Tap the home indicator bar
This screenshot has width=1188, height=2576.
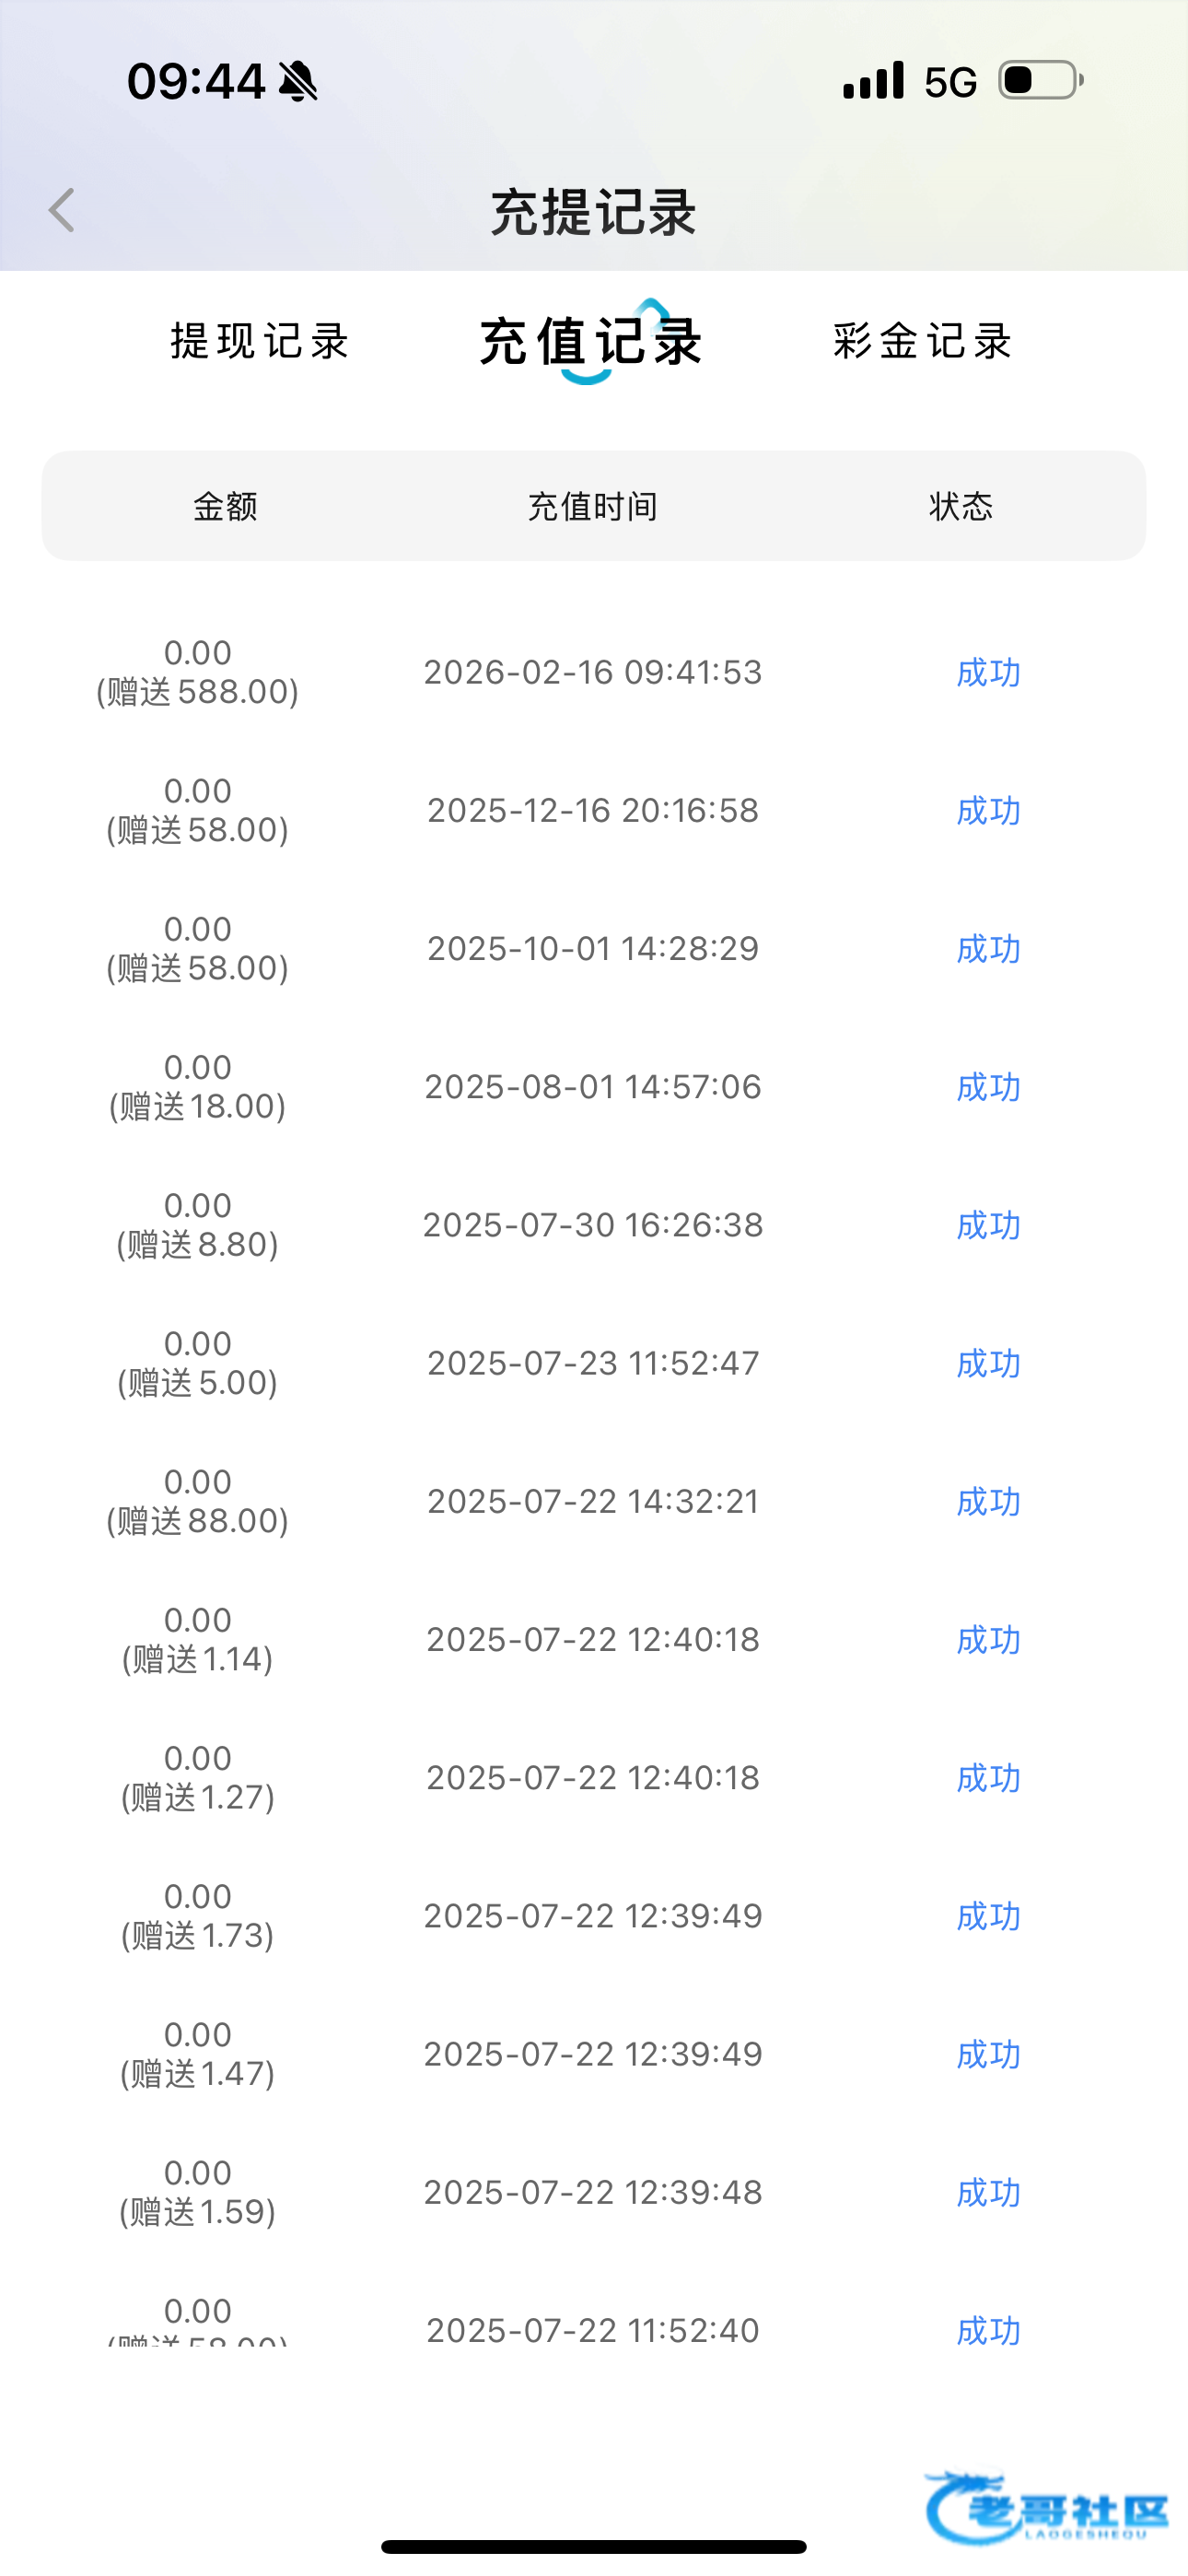click(593, 2546)
